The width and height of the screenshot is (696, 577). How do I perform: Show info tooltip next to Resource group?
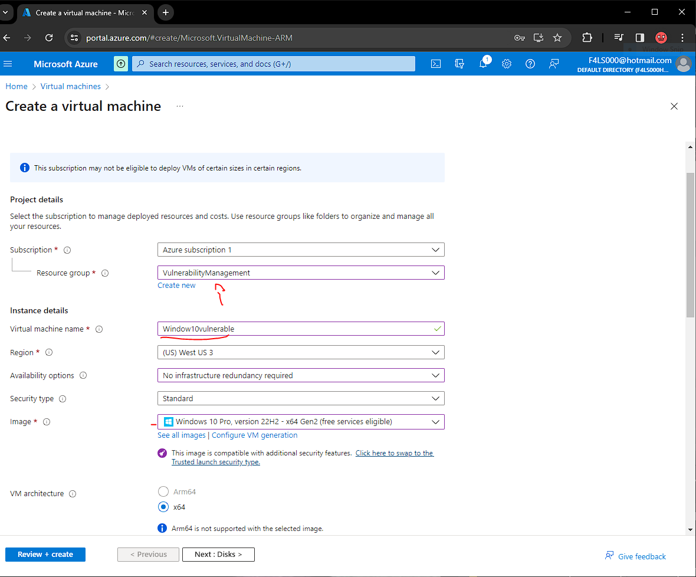coord(105,273)
